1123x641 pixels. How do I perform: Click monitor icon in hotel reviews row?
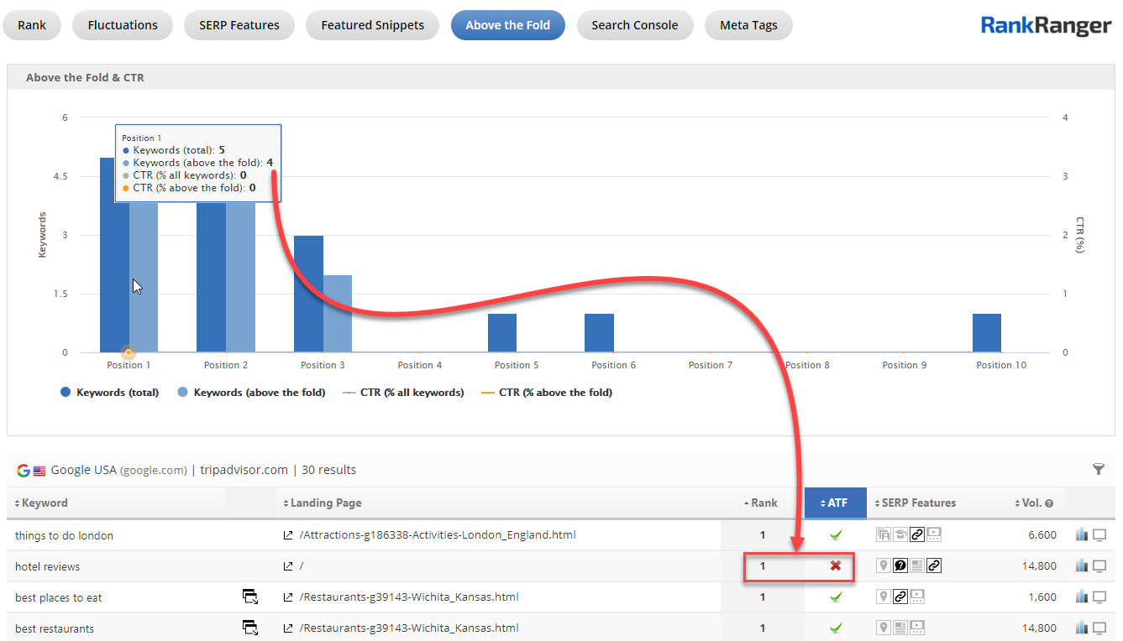(1099, 566)
